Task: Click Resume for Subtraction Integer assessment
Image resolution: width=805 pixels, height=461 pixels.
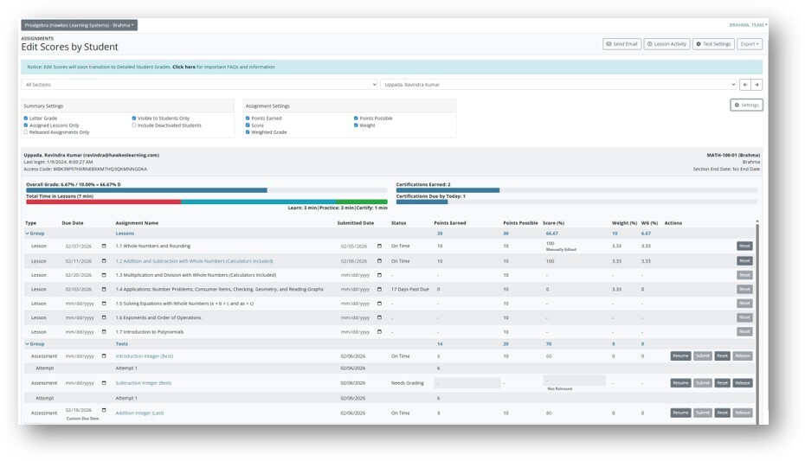Action: [x=680, y=383]
